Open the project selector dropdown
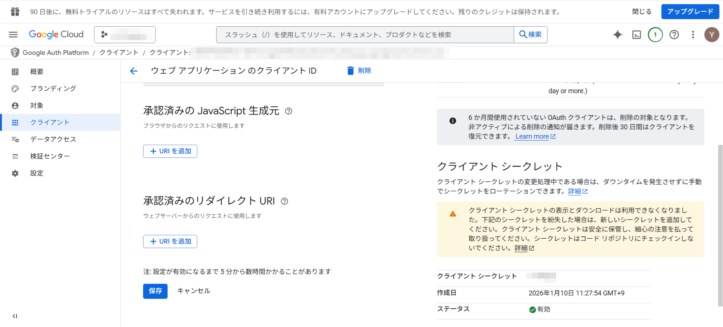723x327 pixels. [125, 35]
